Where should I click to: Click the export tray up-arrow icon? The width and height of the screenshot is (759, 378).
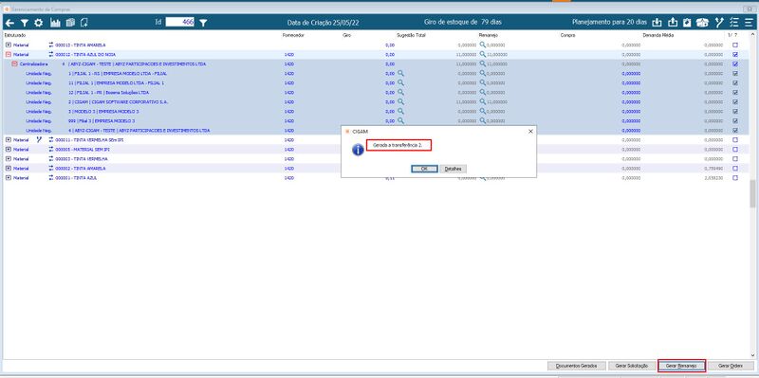coord(673,22)
